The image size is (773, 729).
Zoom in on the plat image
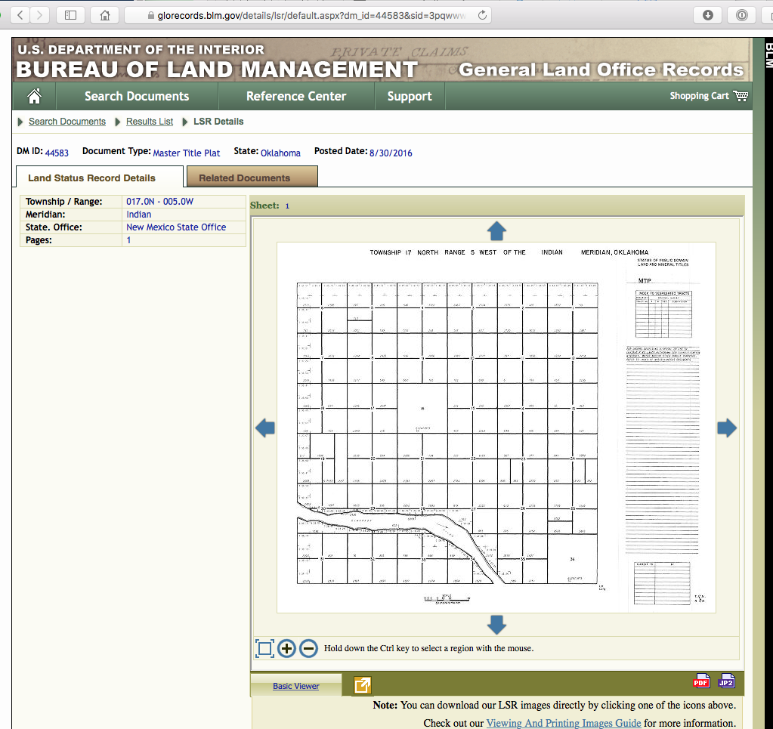[286, 648]
